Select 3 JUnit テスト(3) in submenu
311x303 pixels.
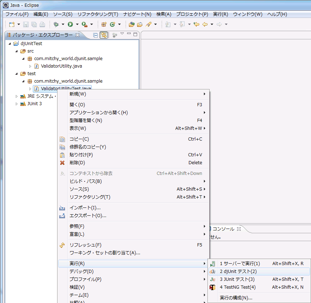point(259,279)
